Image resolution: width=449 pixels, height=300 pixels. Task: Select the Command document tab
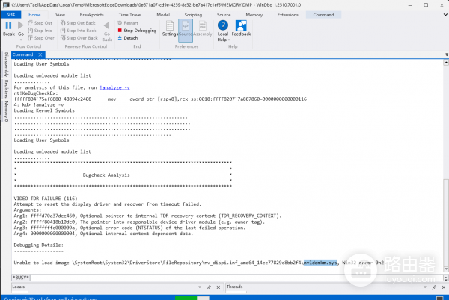point(23,54)
